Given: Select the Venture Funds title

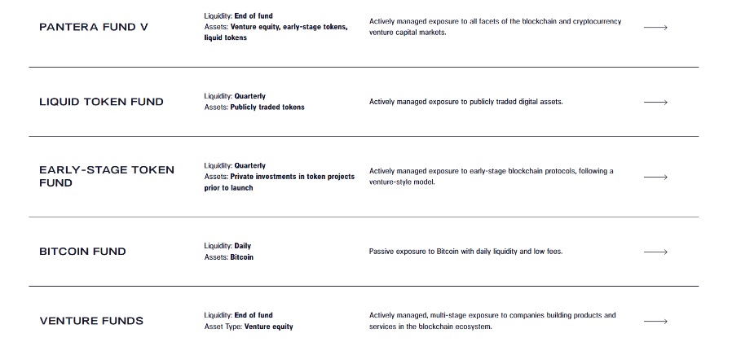Looking at the screenshot, I should [91, 321].
